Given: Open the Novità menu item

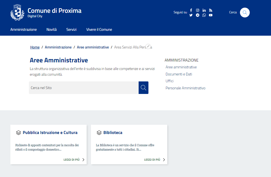Looking at the screenshot, I should (51, 29).
